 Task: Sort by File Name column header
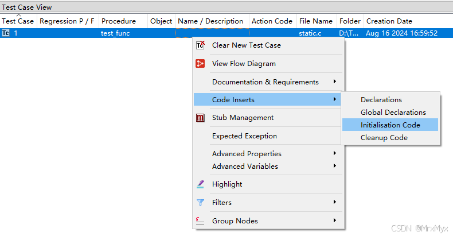[x=315, y=21]
